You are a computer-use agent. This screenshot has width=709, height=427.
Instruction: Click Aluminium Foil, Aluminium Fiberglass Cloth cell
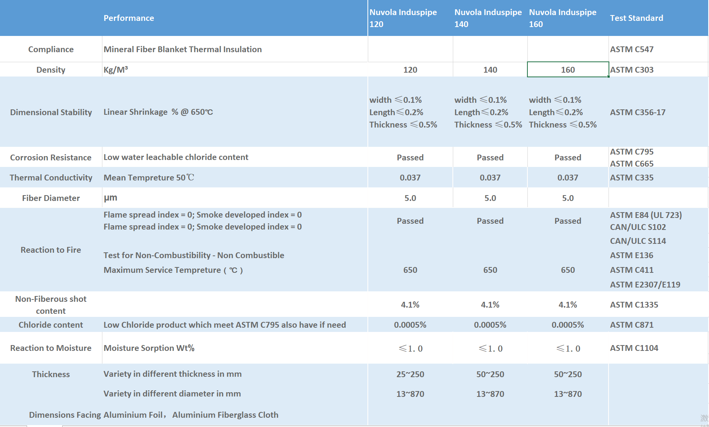pos(191,415)
